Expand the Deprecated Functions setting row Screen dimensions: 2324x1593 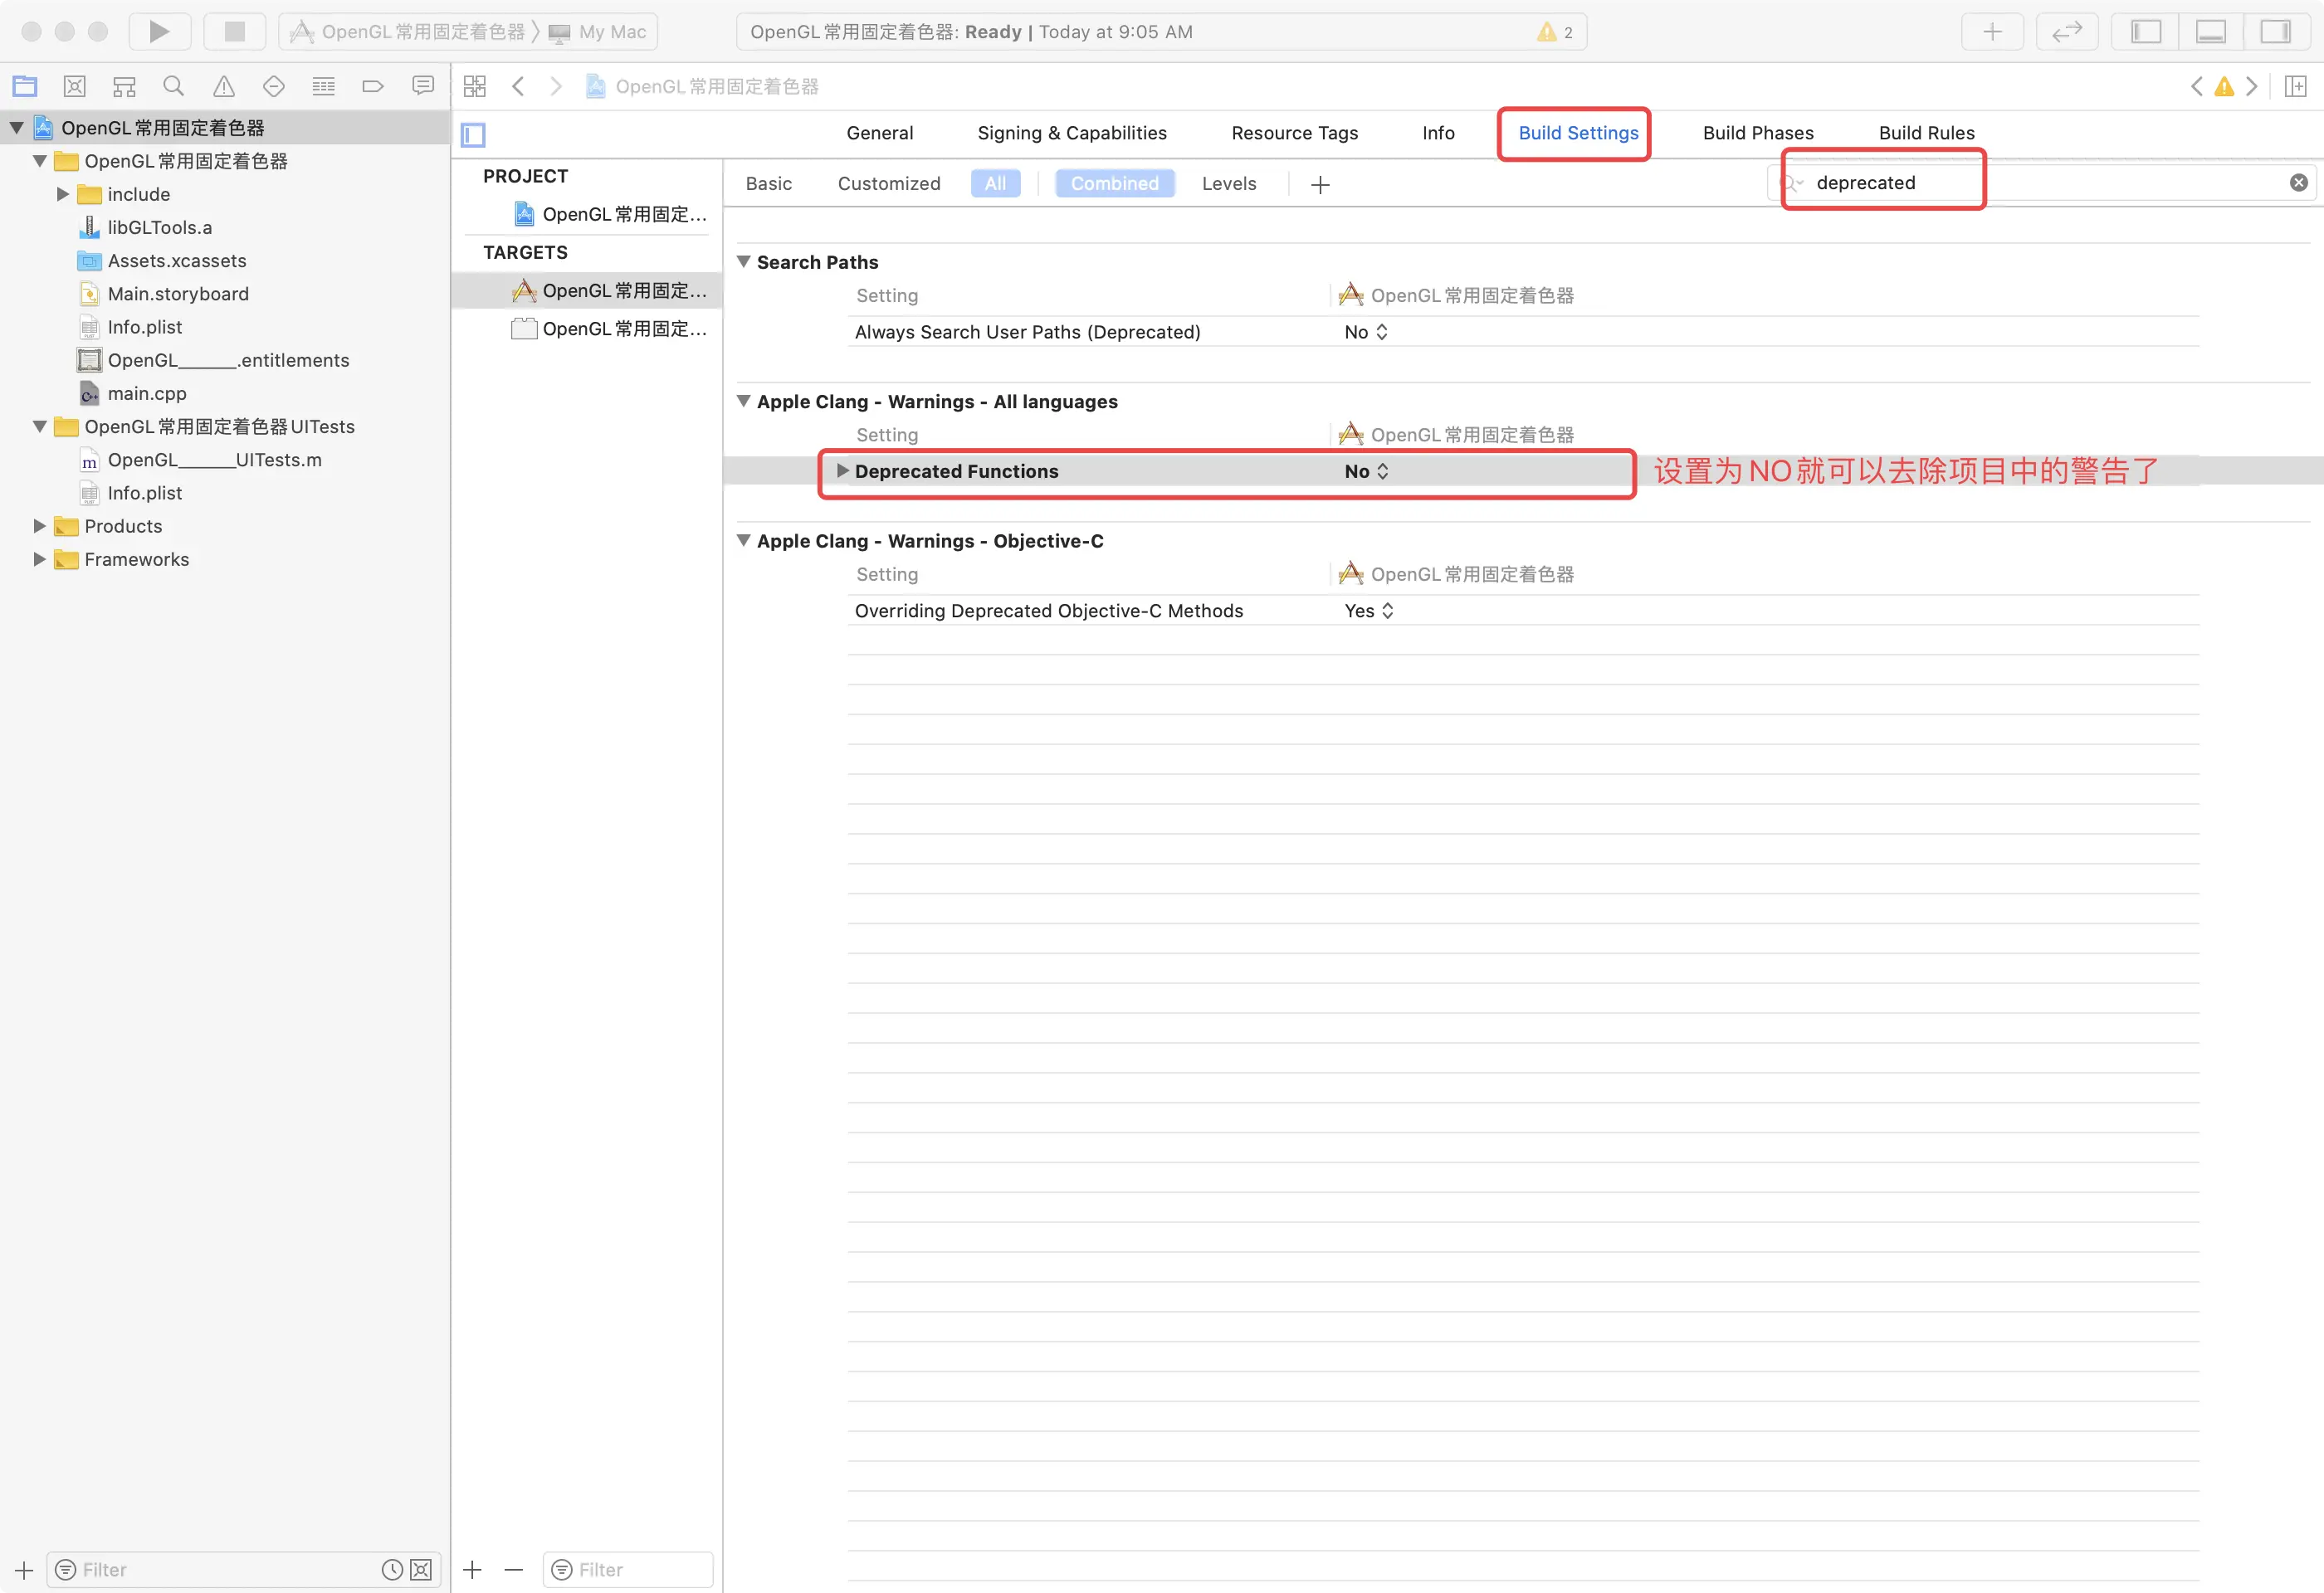842,470
